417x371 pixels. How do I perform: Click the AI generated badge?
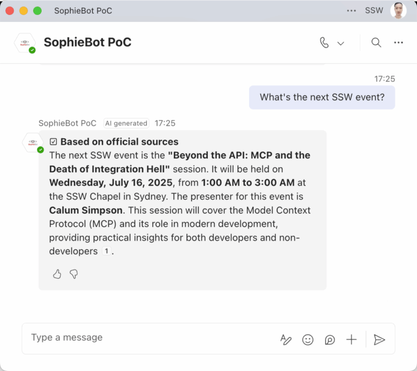point(126,123)
